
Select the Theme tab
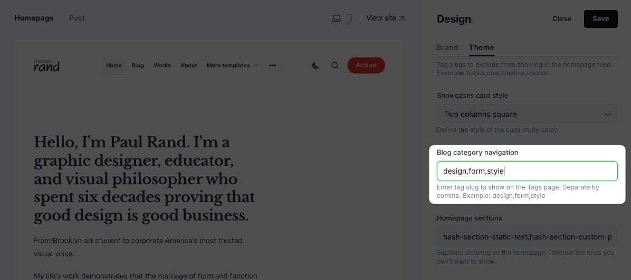coord(481,47)
